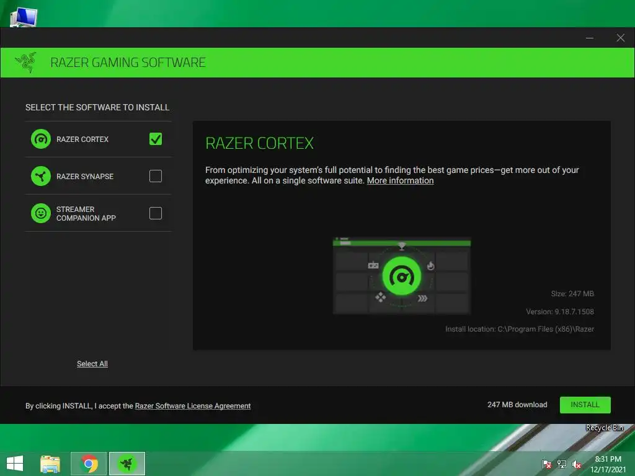Click the Action Center flag tray icon
This screenshot has width=635, height=476.
pos(547,464)
